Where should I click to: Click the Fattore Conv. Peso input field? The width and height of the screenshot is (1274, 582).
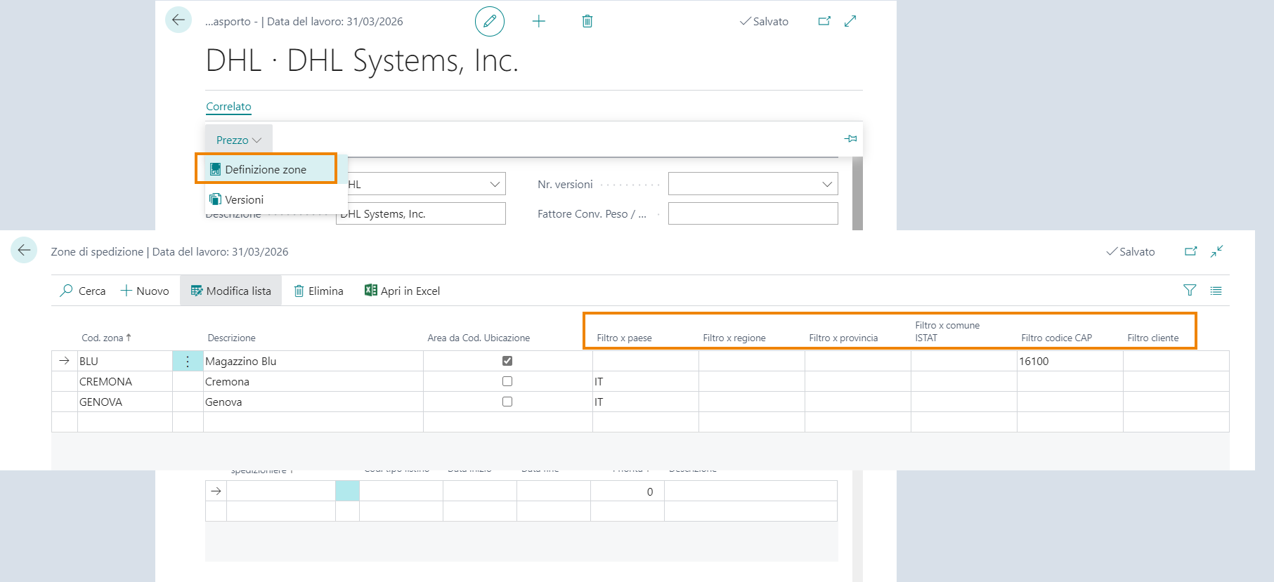click(x=753, y=213)
